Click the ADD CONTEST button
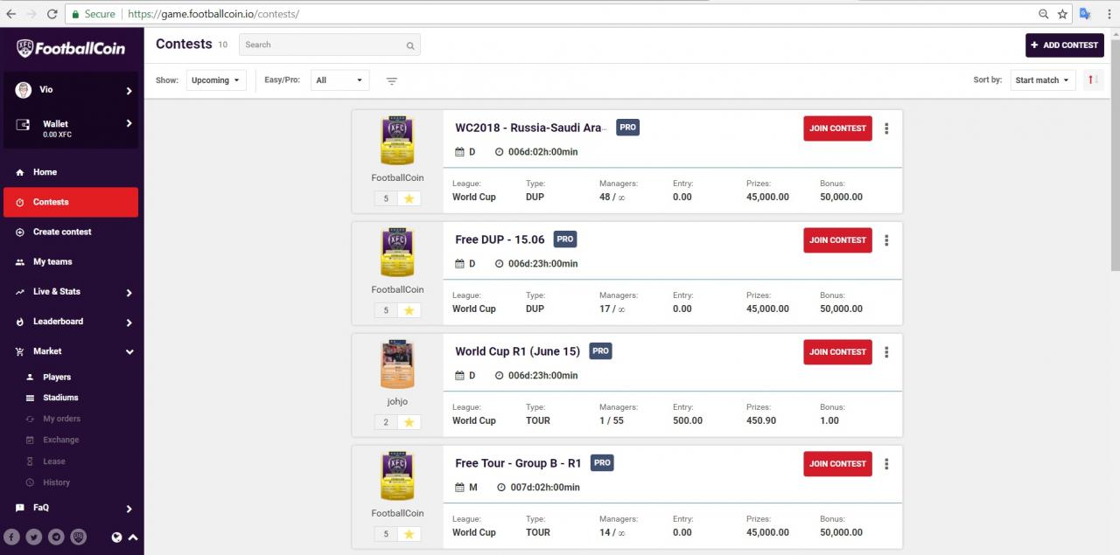Viewport: 1120px width, 555px height. coord(1064,45)
